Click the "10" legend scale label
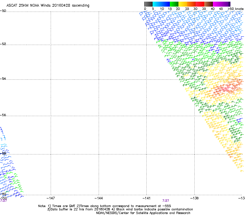Screen dimensions: 245x215 click(x=162, y=9)
